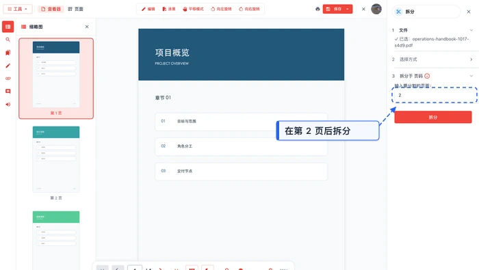Select the 涂黑 redact tool
Image resolution: width=479 pixels, height=270 pixels.
[x=169, y=9]
